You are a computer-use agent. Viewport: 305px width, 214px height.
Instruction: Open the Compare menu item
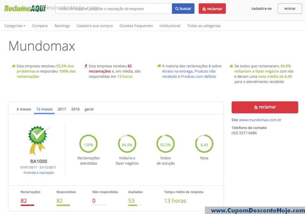point(40,26)
